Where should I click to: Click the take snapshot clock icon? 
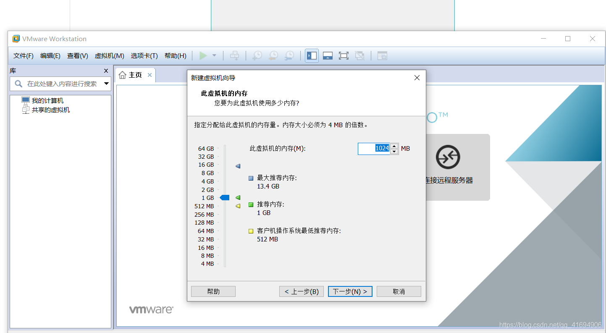point(257,55)
